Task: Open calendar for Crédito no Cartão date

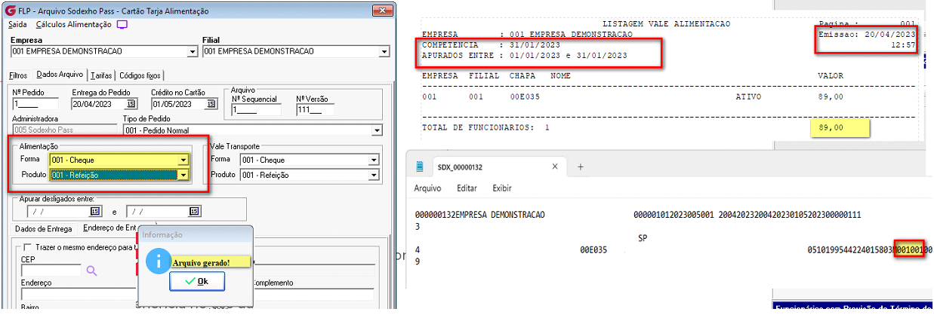Action: click(212, 104)
